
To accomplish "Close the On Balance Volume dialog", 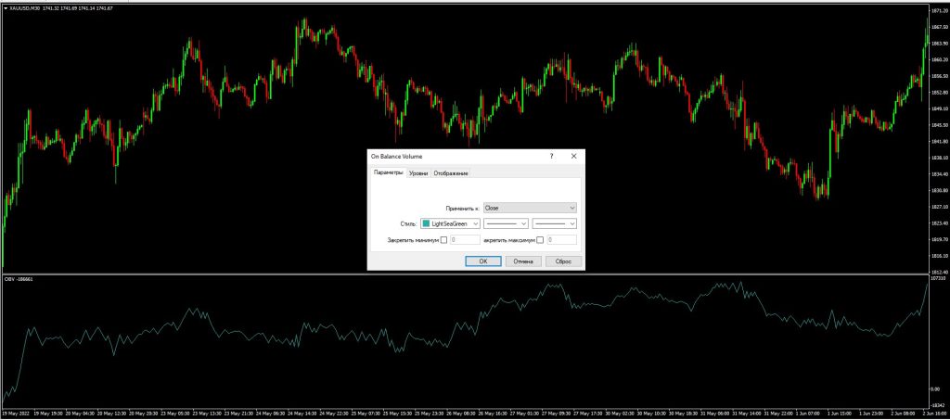I will pos(573,156).
